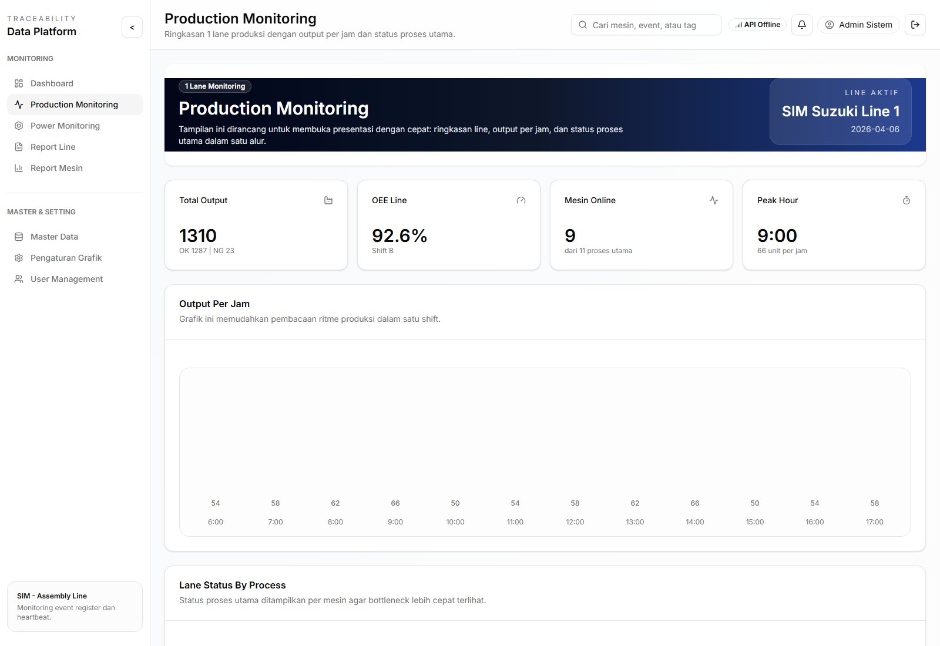
Task: Open Master Data settings
Action: pos(75,237)
